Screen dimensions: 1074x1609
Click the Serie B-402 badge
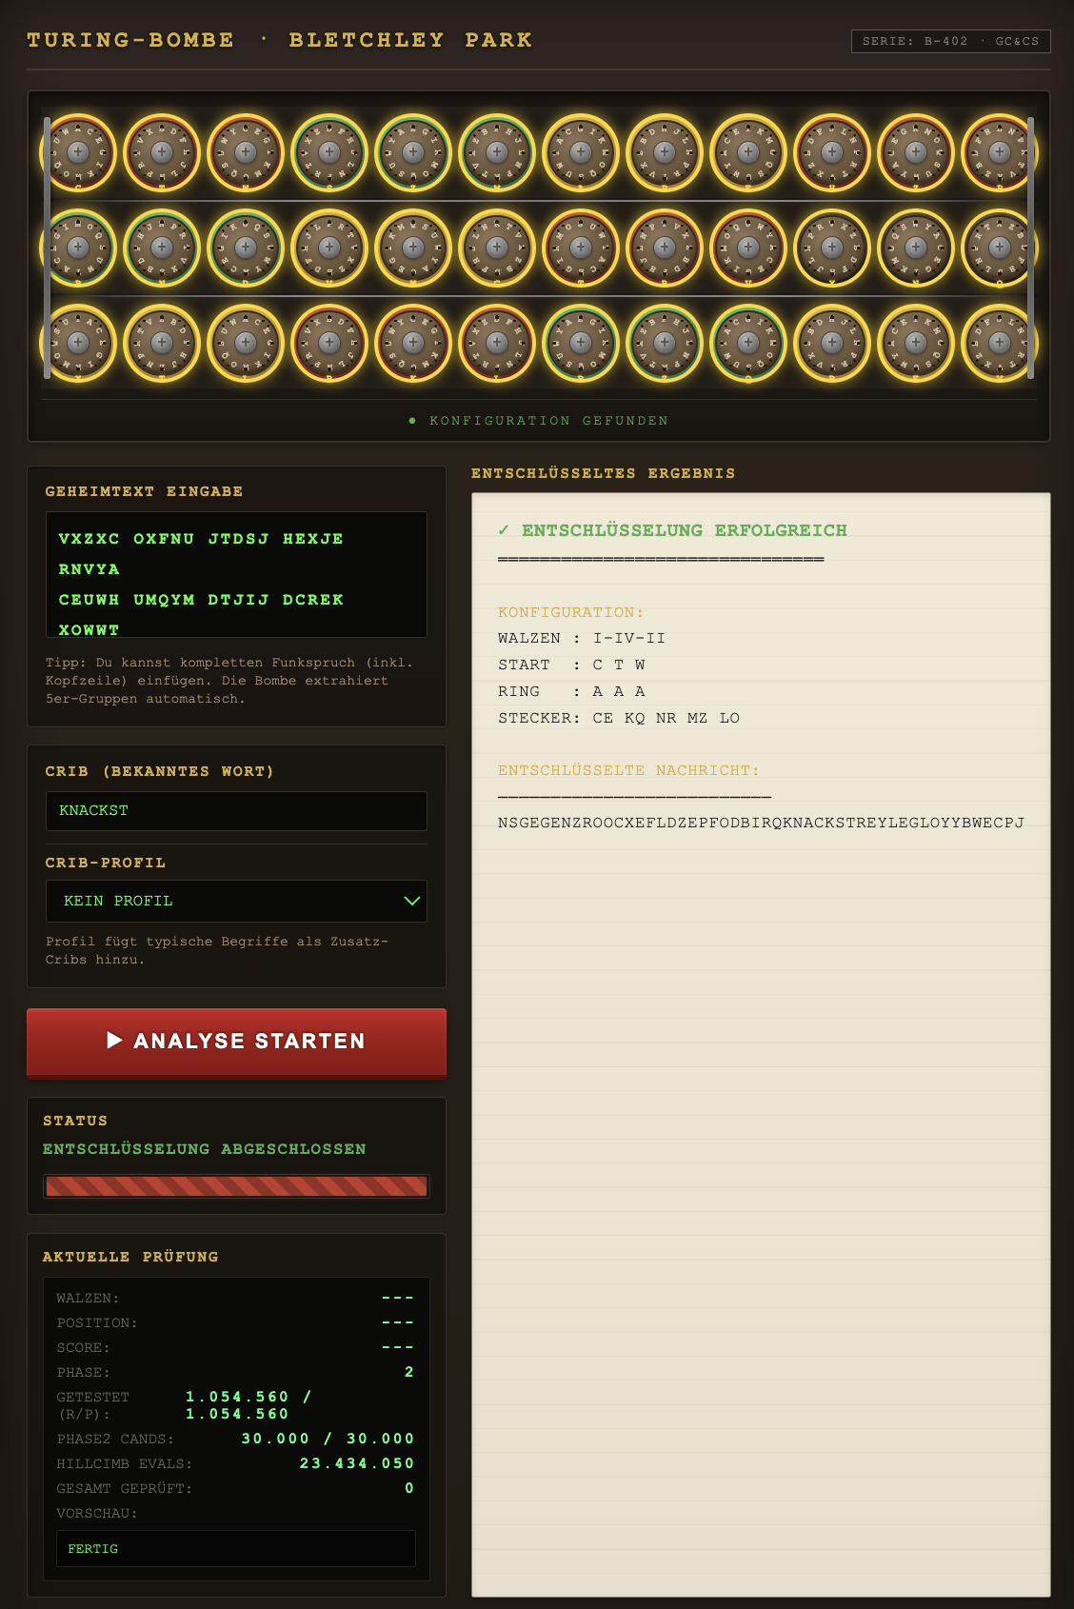[950, 41]
